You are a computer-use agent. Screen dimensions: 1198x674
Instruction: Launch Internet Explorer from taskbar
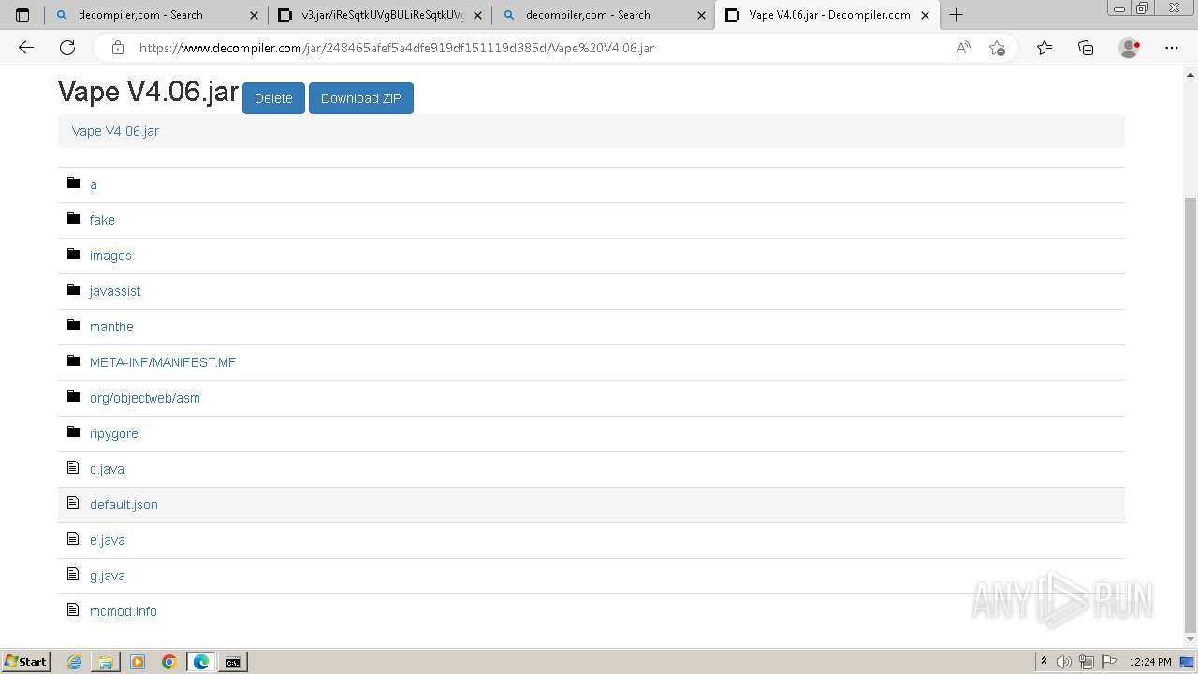(x=74, y=662)
